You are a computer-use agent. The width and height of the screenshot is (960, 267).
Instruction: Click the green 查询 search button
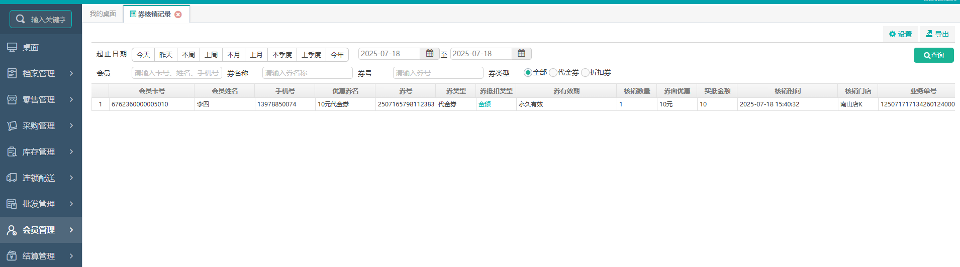click(x=933, y=55)
